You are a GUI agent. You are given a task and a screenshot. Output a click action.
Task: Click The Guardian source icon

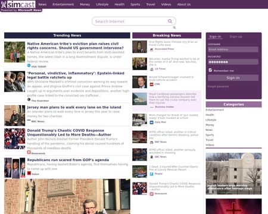click(29, 100)
